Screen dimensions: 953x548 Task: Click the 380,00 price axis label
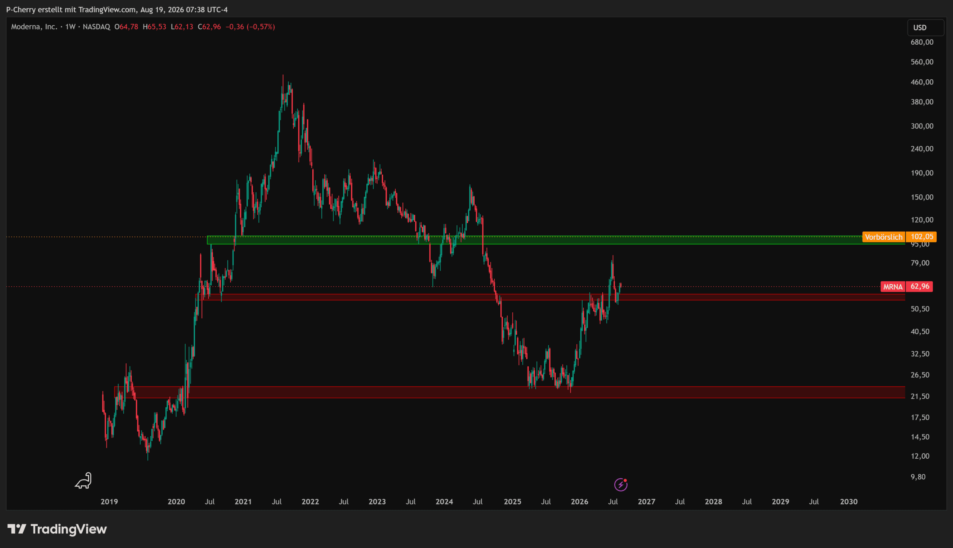pyautogui.click(x=922, y=102)
